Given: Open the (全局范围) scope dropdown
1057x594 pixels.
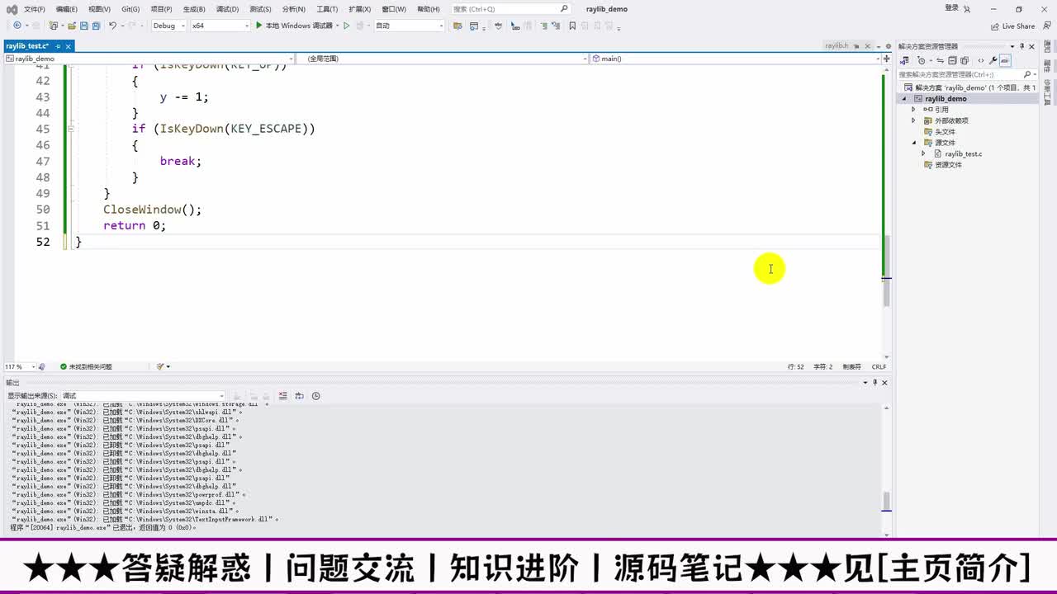Looking at the screenshot, I should (446, 59).
